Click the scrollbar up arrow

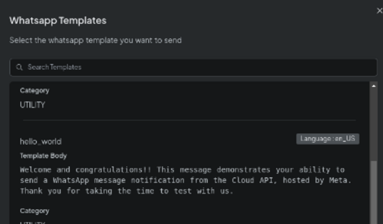tap(374, 86)
